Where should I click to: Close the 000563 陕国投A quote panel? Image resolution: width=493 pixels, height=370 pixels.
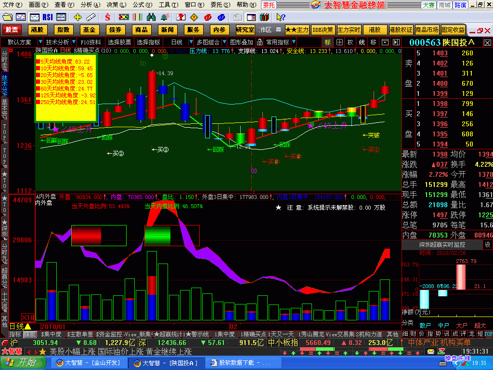487,42
